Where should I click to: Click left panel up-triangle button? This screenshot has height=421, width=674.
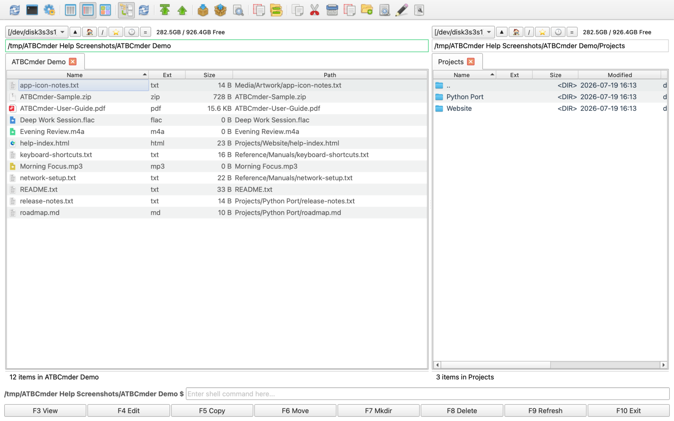75,32
